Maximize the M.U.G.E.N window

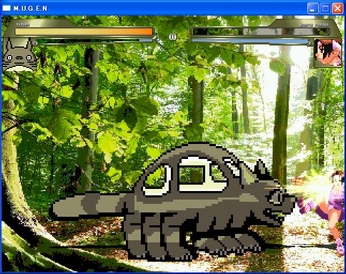tap(325, 9)
